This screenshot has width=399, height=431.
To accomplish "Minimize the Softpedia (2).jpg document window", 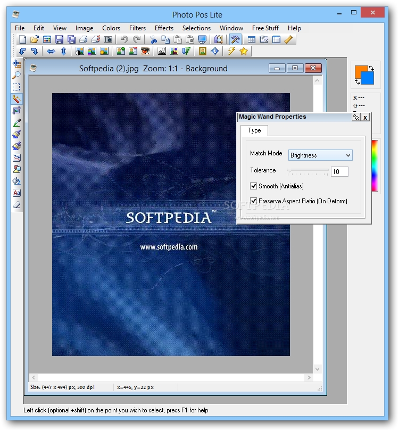I will (277, 68).
